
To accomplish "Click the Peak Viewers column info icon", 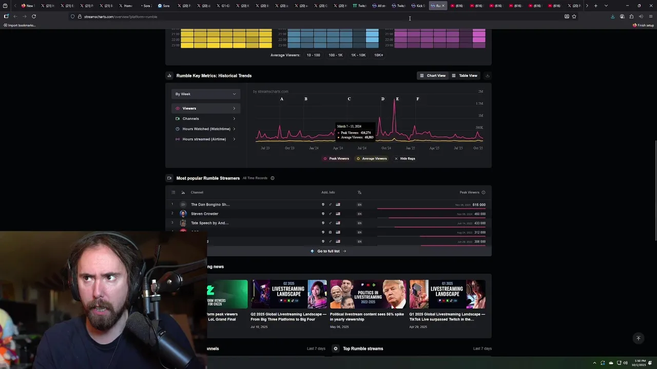I will pos(484,193).
